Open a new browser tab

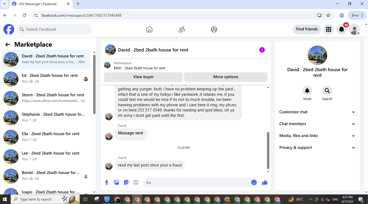click(x=78, y=4)
